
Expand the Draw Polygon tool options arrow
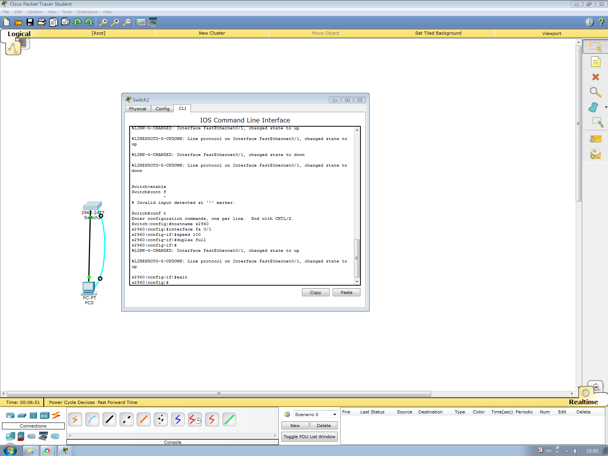606,107
